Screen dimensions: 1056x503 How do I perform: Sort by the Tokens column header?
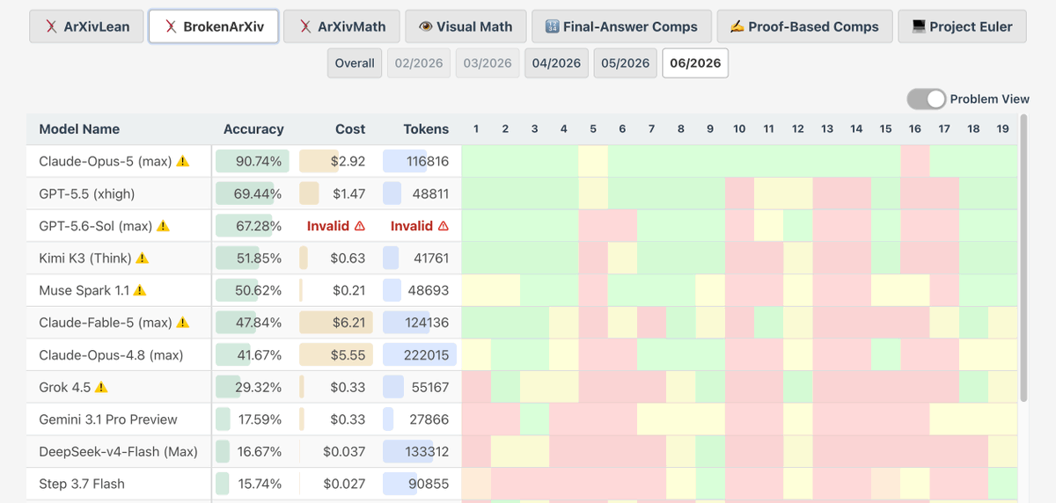coord(426,129)
